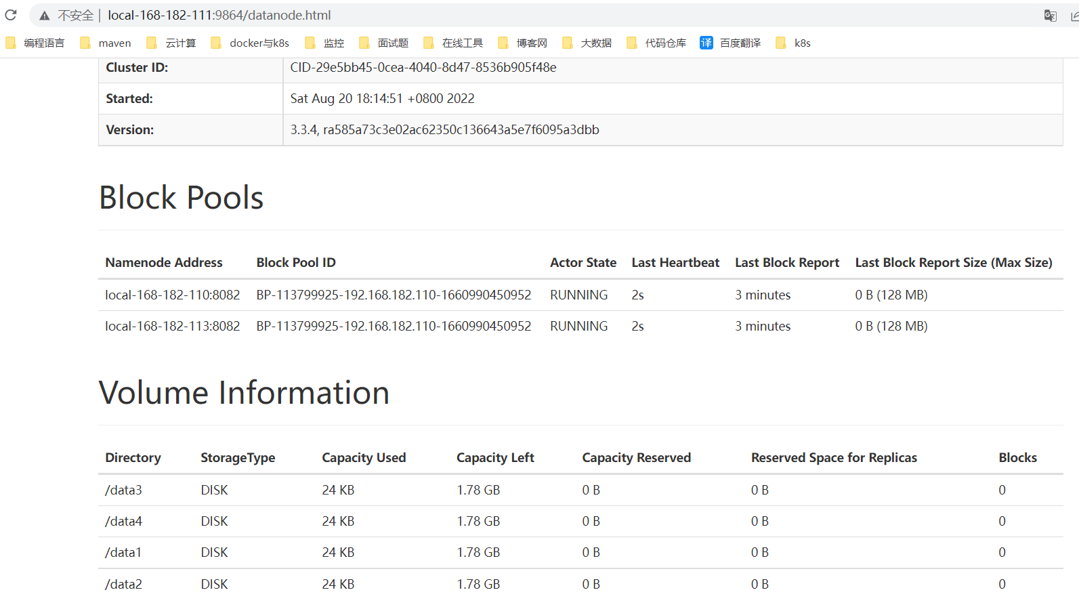The height and width of the screenshot is (607, 1079).
Task: Select the /data2 directory cell
Action: point(123,584)
